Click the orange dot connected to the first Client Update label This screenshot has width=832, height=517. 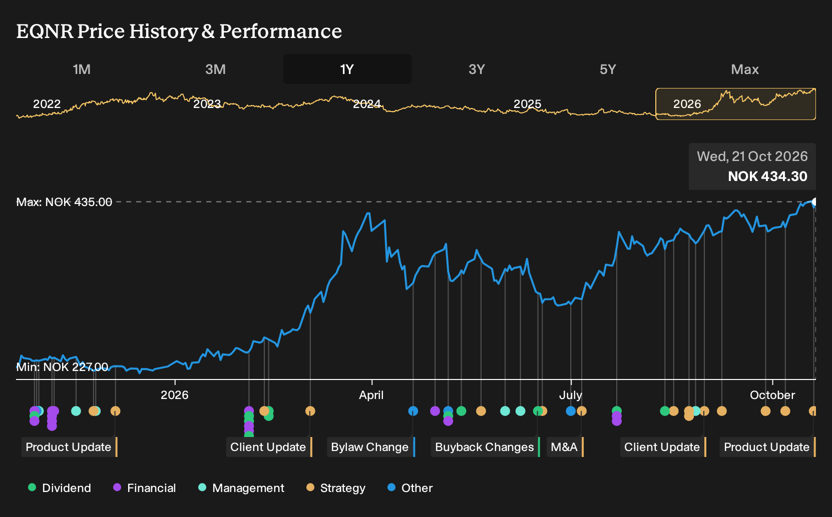(310, 411)
